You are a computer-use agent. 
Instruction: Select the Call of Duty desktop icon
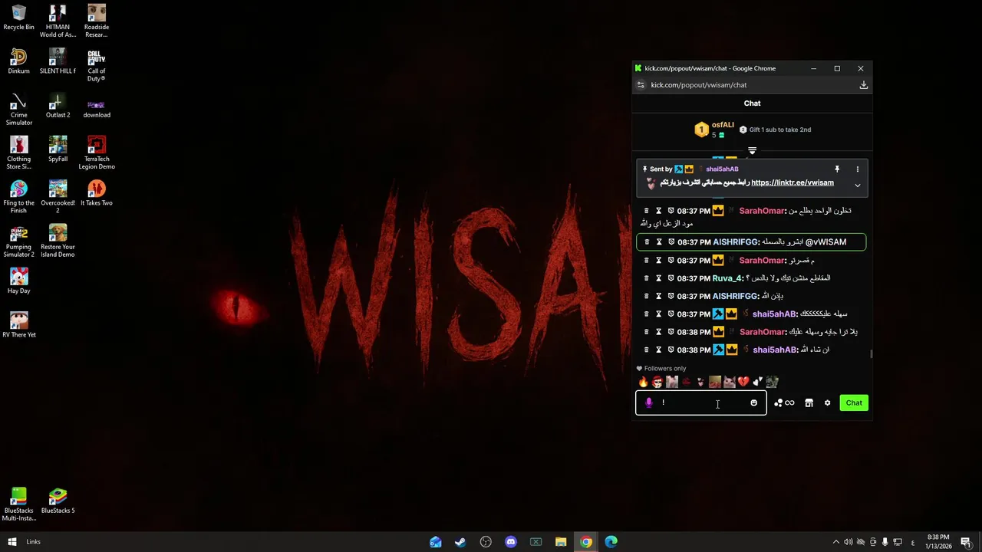(96, 65)
